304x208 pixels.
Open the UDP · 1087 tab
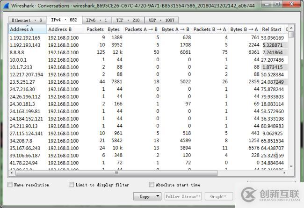pos(161,20)
